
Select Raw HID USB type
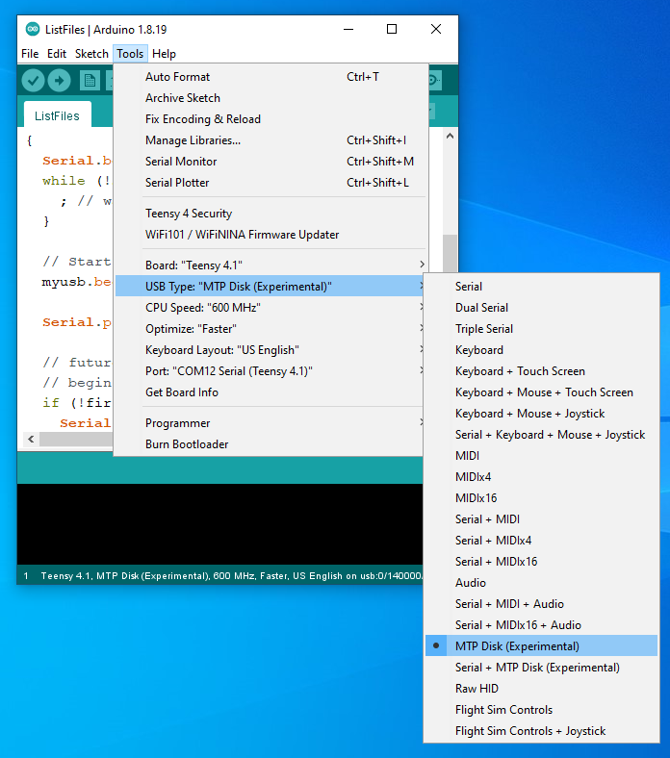pyautogui.click(x=541, y=689)
